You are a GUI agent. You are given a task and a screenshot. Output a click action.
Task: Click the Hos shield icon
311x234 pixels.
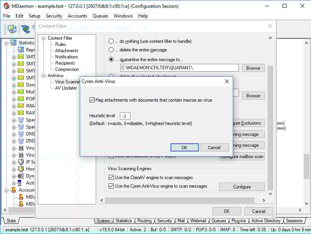(x=21, y=169)
